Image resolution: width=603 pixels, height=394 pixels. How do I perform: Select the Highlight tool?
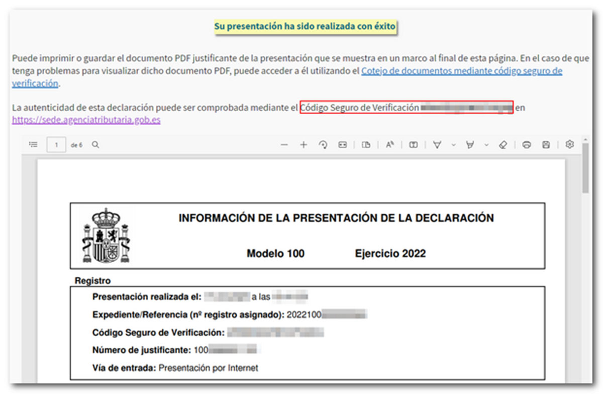pos(470,145)
